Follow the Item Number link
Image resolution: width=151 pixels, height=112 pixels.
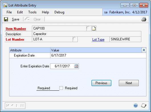[x=16, y=29]
